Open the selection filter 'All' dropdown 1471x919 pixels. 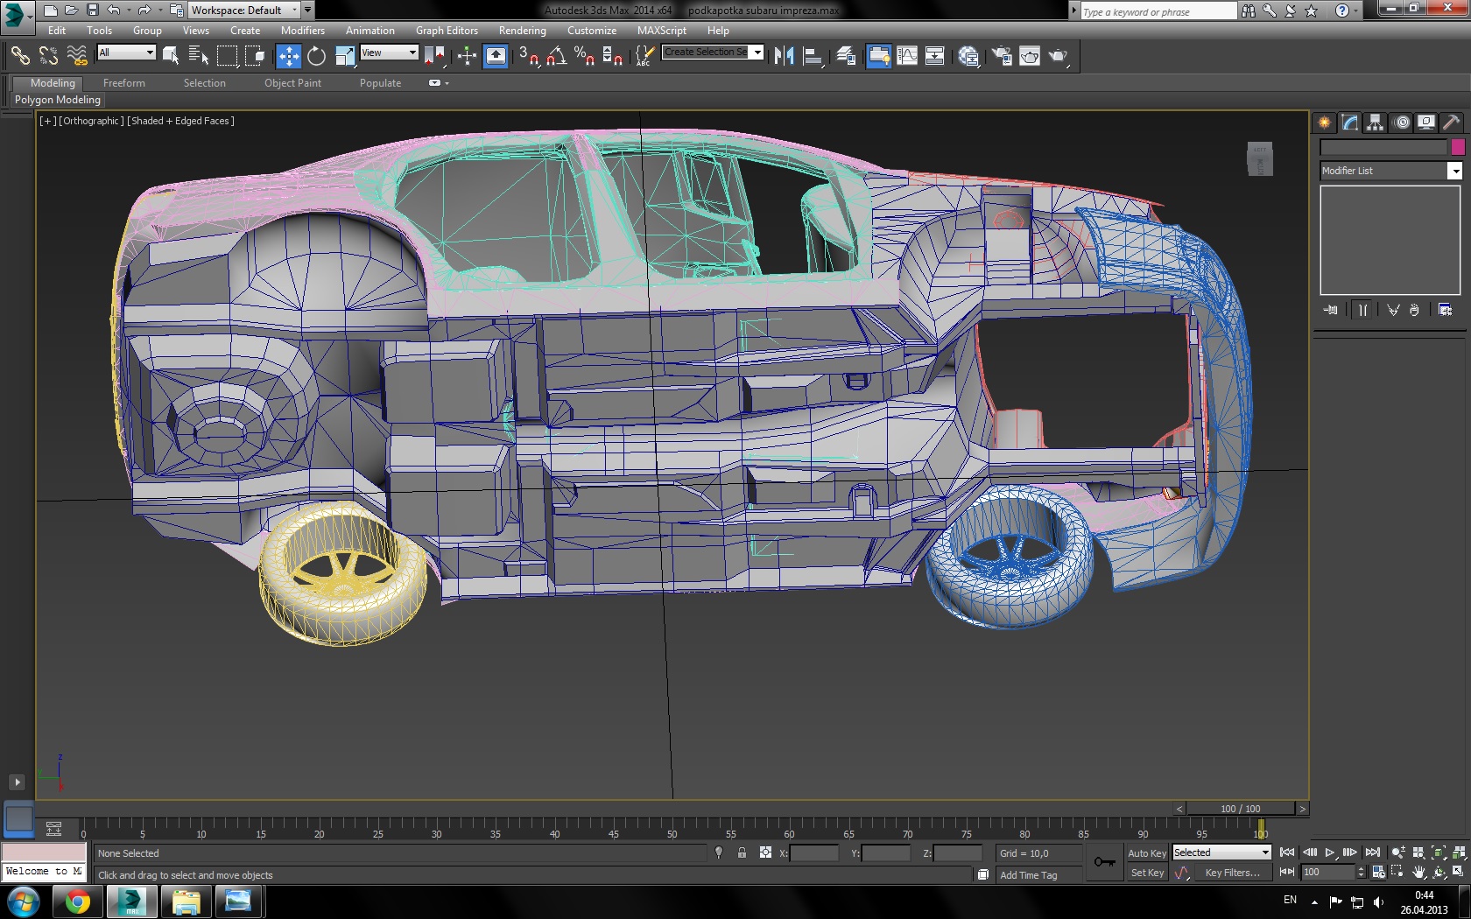tap(126, 53)
